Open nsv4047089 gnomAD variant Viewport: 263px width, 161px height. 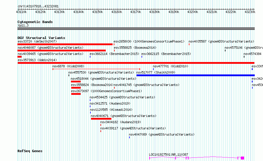(x=162, y=134)
